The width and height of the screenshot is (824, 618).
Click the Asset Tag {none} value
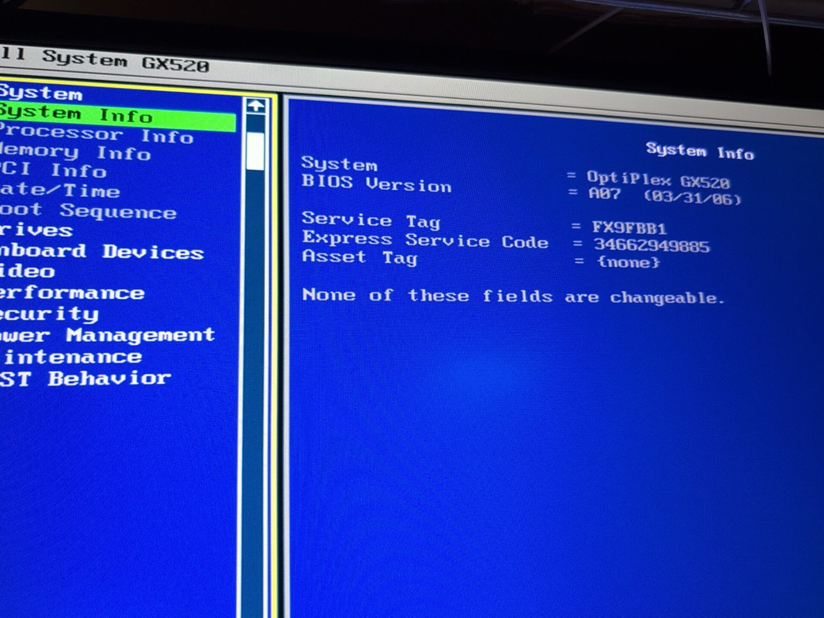[628, 262]
